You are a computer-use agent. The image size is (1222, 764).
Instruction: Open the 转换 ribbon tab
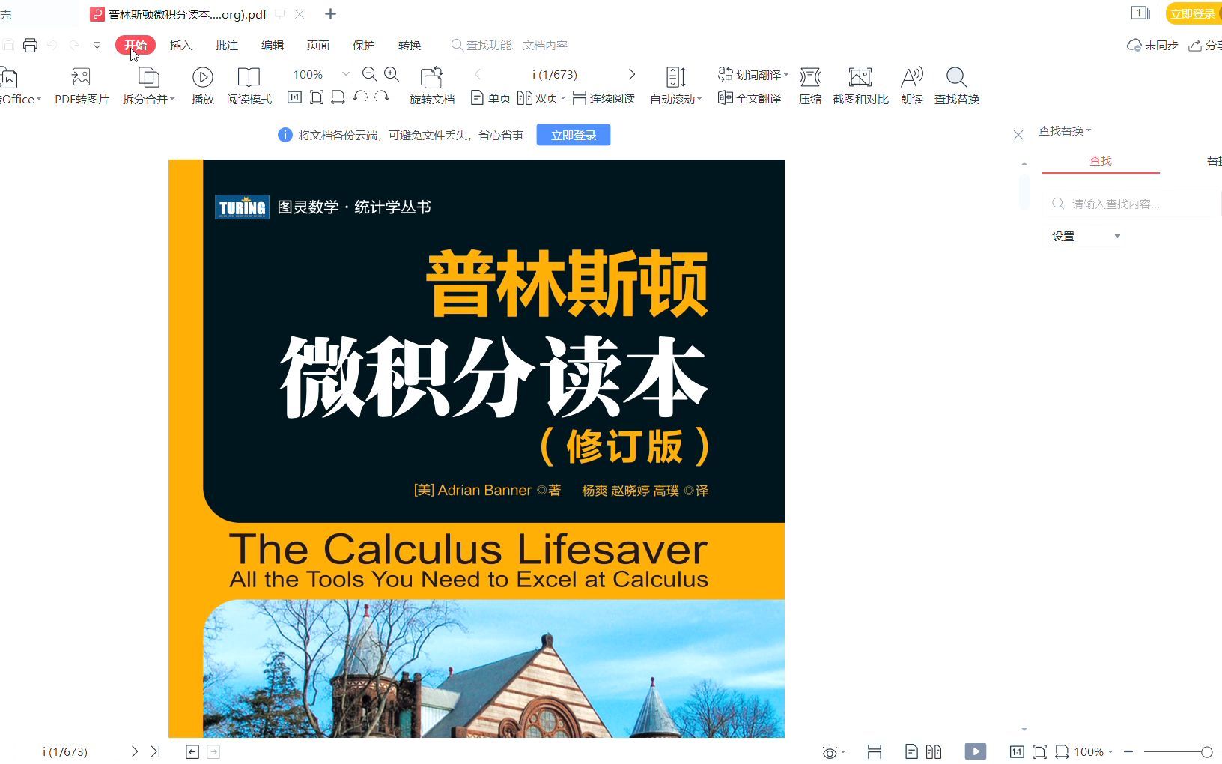tap(410, 46)
